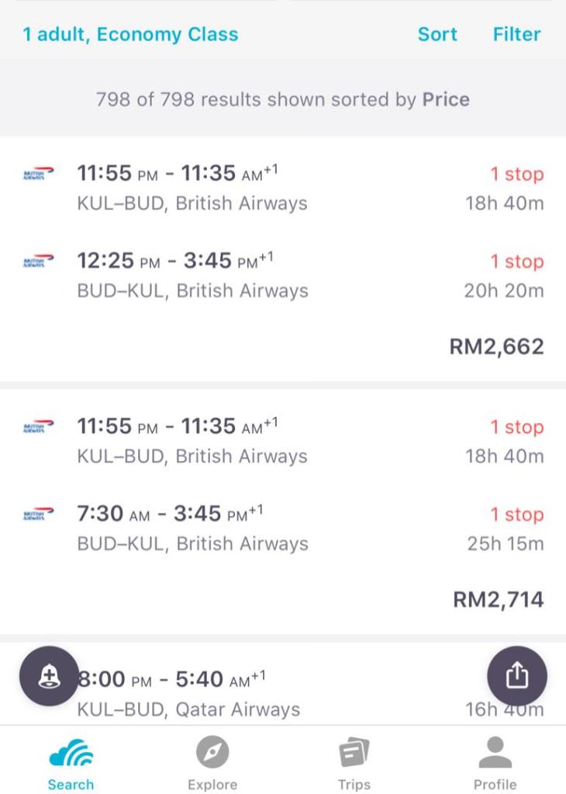The height and width of the screenshot is (794, 566).
Task: Tap the Trips tab label
Action: coord(354,784)
